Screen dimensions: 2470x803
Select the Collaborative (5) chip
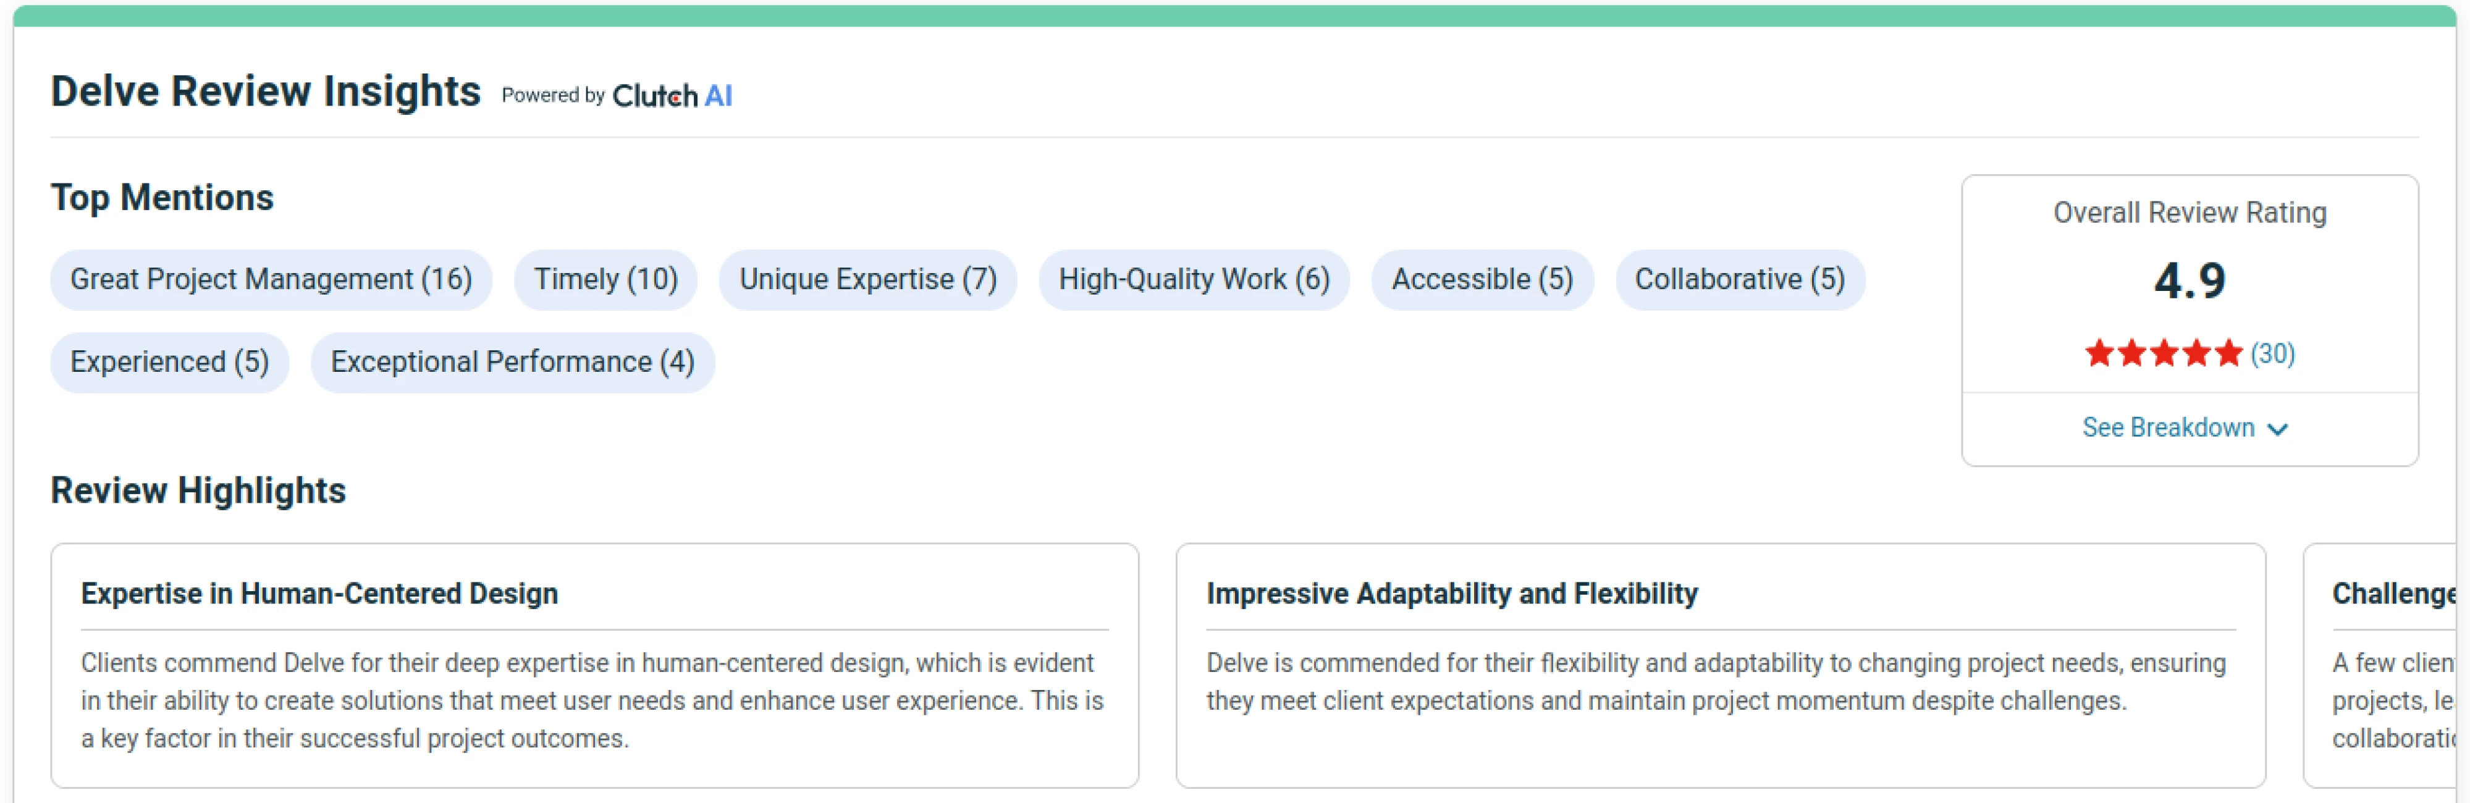pos(1739,280)
